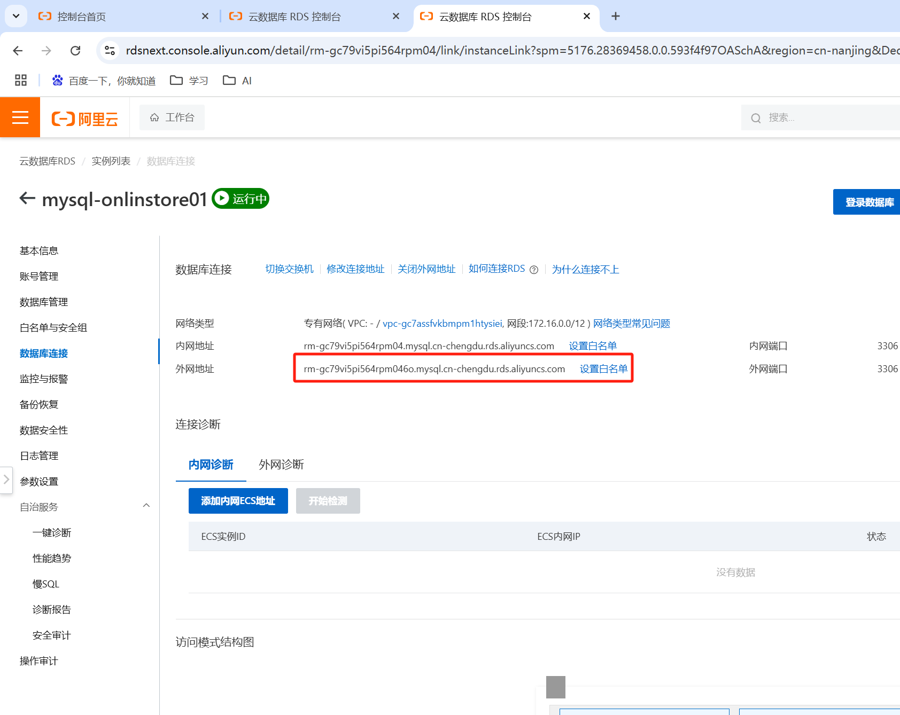
Task: Open a new browser tab
Action: coord(616,17)
